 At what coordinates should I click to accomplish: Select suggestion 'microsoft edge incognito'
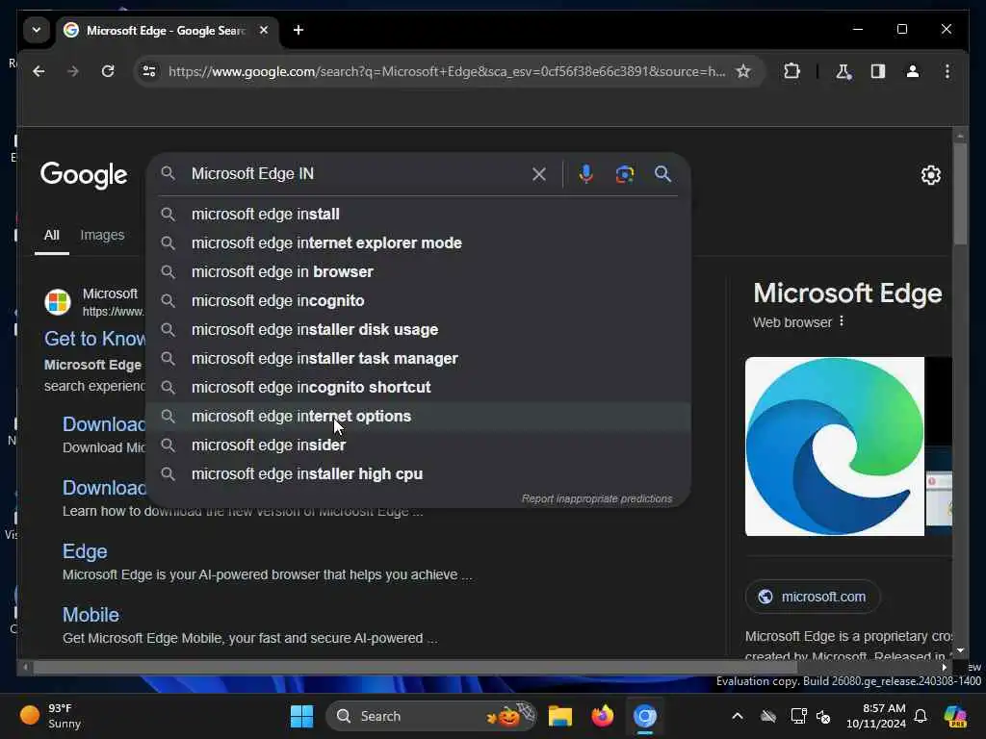pos(418,301)
